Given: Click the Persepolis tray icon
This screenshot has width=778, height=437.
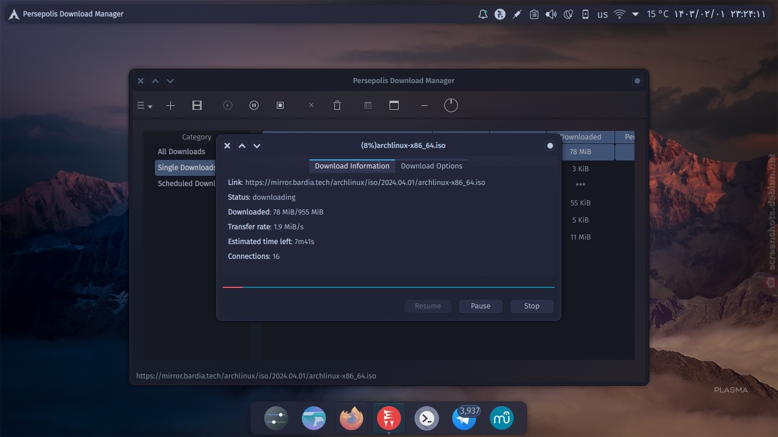Looking at the screenshot, I should tap(500, 14).
